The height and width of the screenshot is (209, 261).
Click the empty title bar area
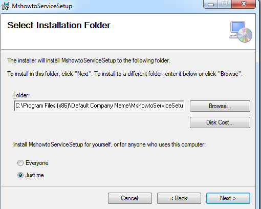pos(137,6)
